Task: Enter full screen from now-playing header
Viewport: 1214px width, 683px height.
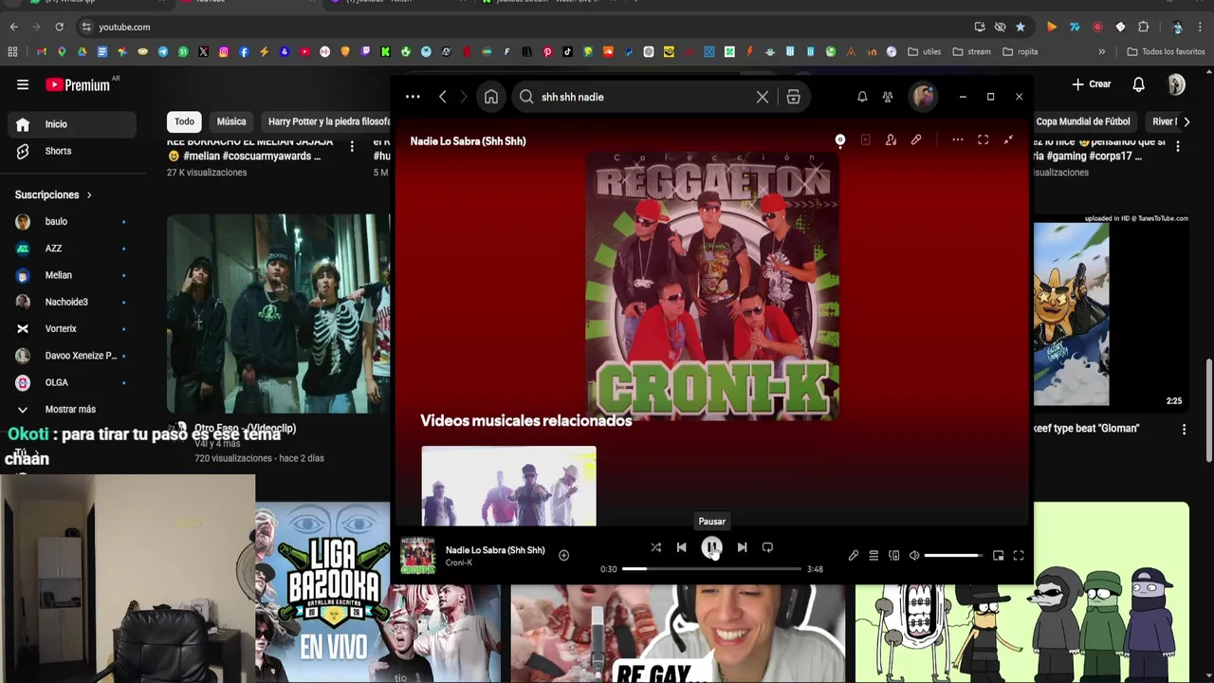Action: pos(984,140)
